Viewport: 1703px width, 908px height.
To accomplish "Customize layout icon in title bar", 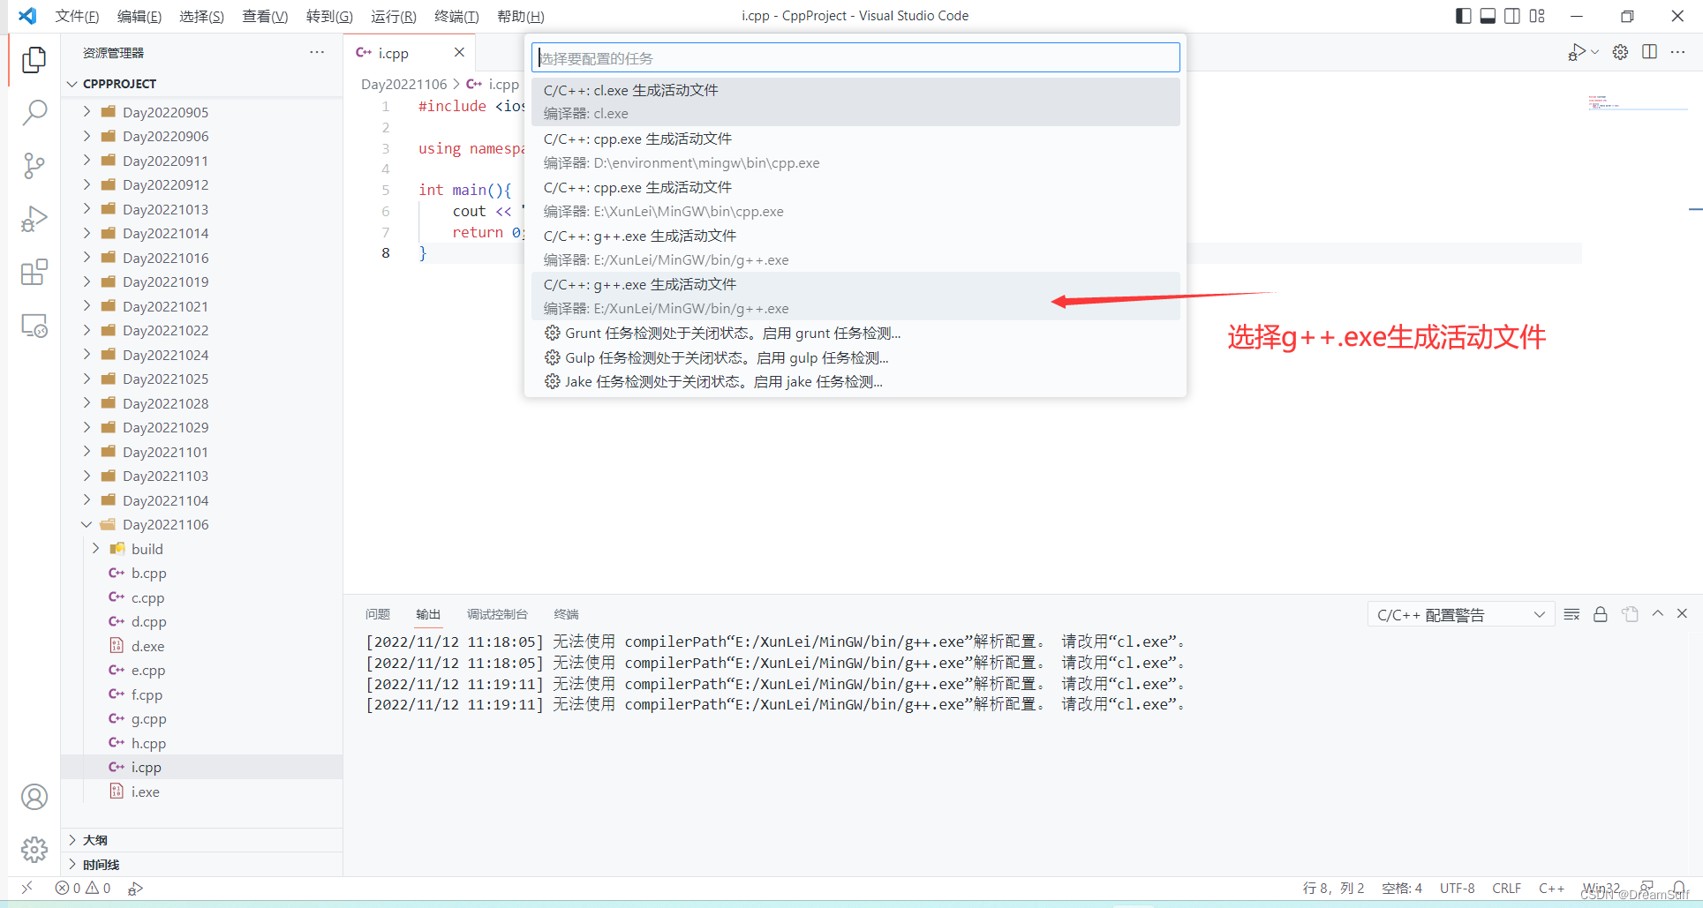I will (x=1537, y=16).
